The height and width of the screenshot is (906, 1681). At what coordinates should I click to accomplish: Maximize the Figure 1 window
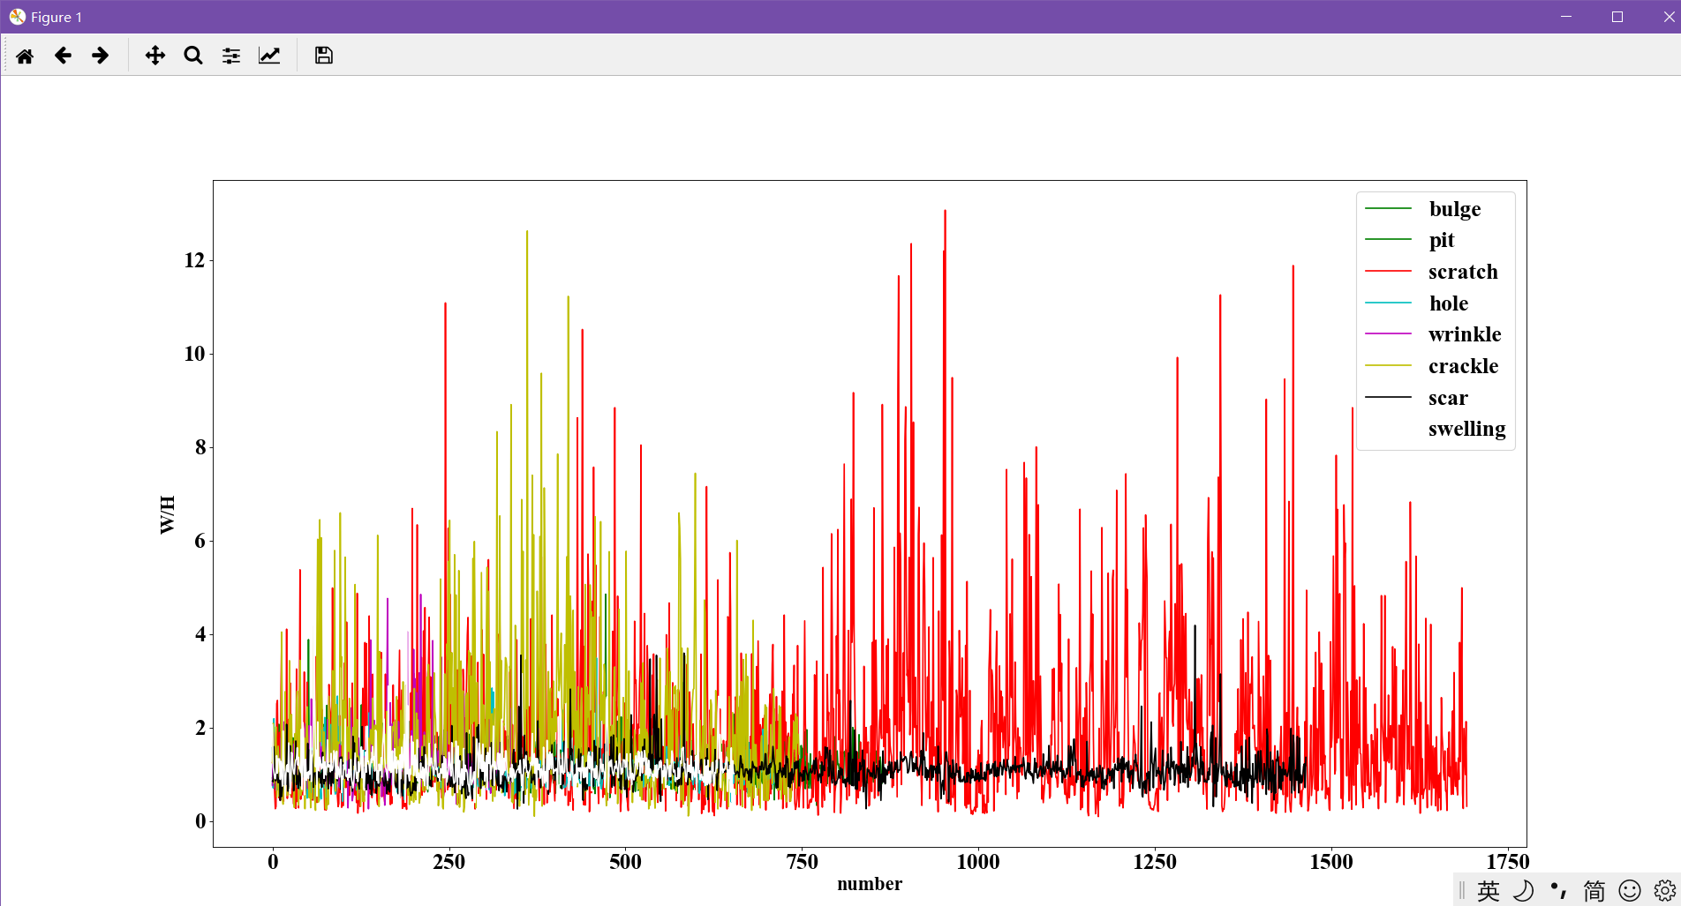[1617, 17]
